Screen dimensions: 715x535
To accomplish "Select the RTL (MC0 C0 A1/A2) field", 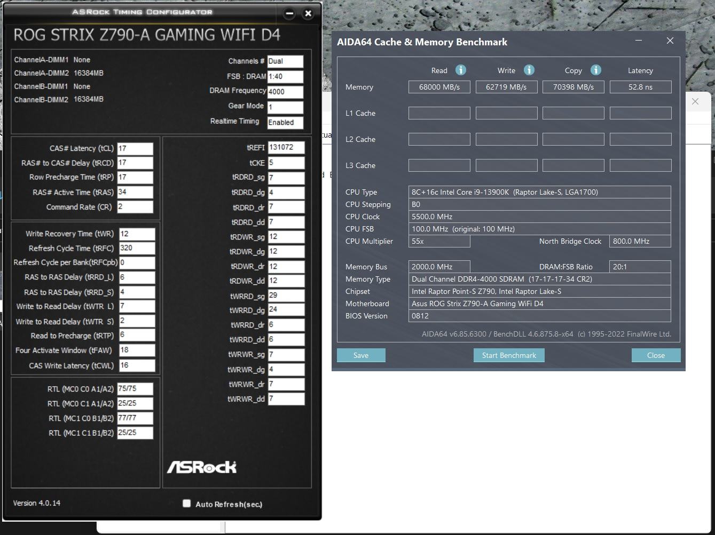I will 135,389.
